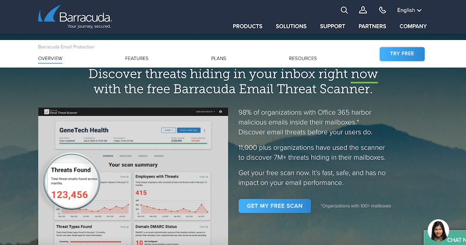The width and height of the screenshot is (466, 245).
Task: Click the 415 employees value
Action: 141,193
